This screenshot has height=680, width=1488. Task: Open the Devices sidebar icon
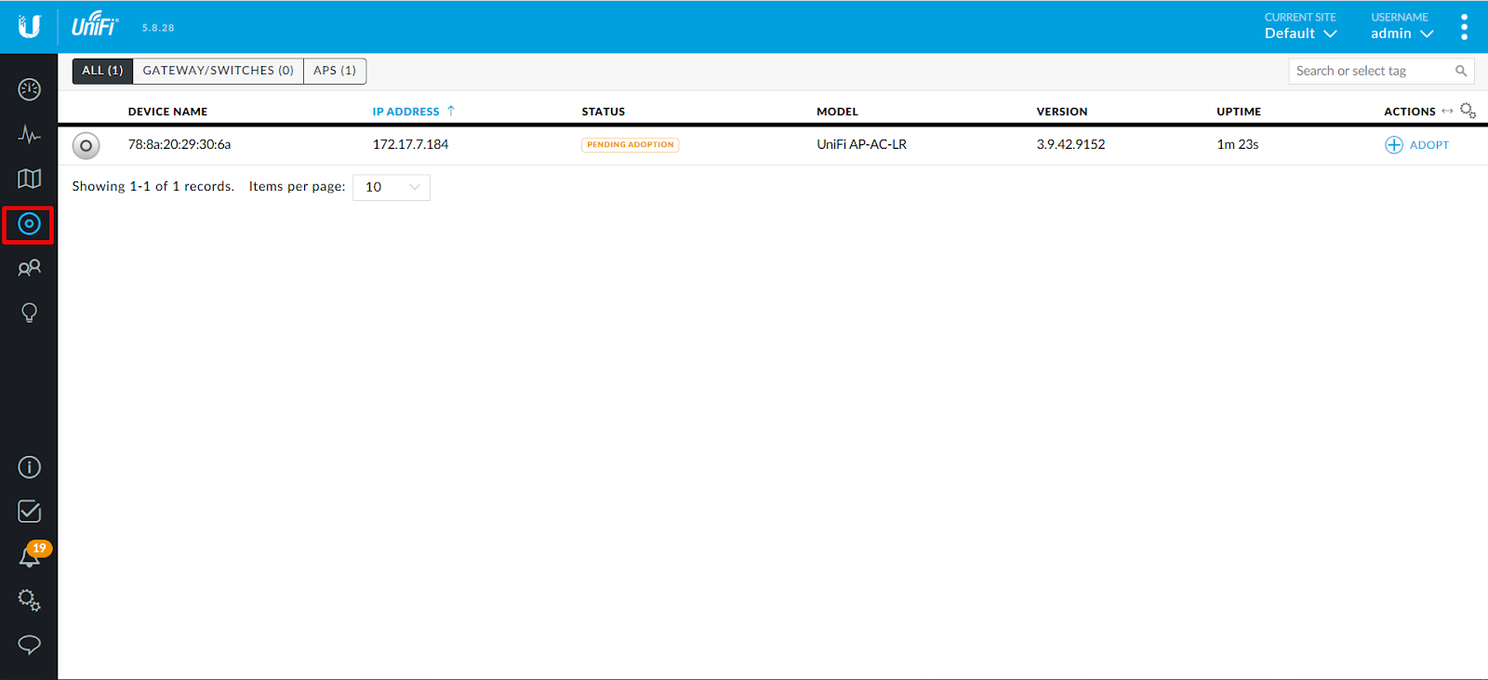click(x=29, y=224)
